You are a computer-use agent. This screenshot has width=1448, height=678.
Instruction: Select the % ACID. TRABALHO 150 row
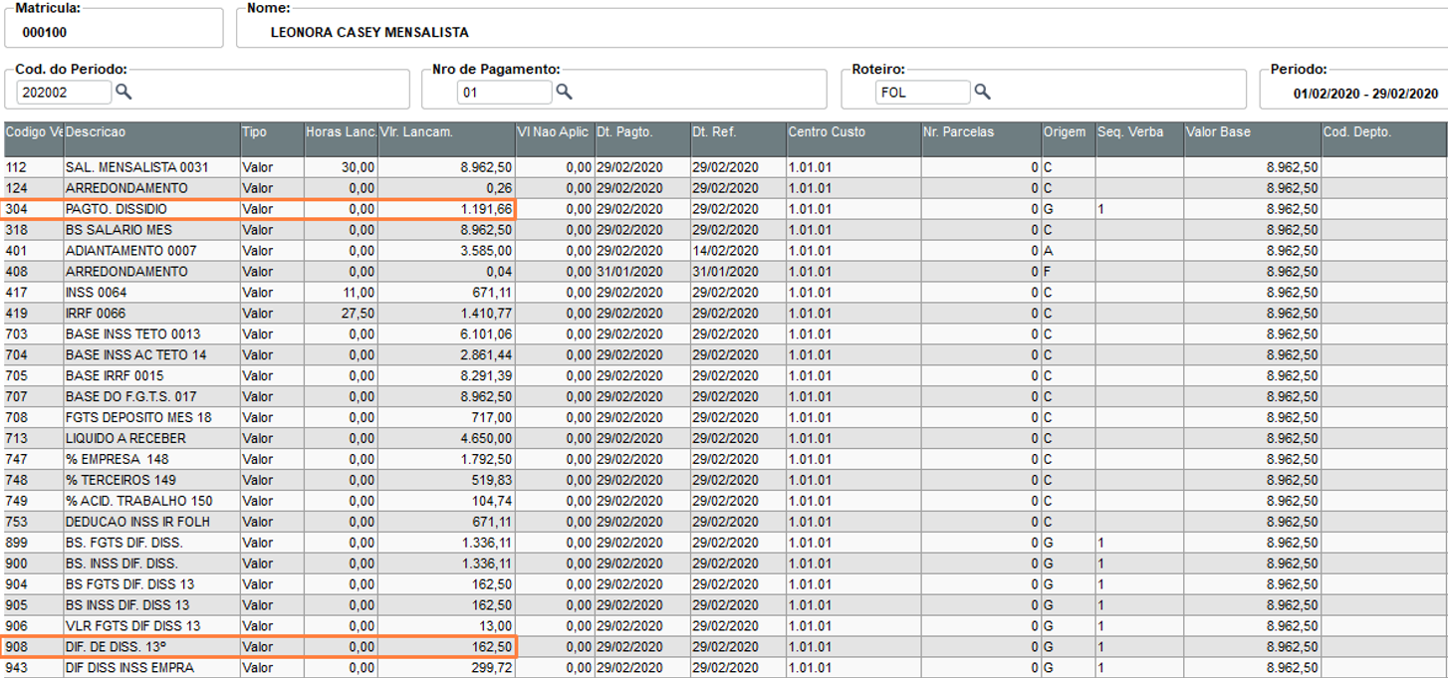tap(724, 501)
